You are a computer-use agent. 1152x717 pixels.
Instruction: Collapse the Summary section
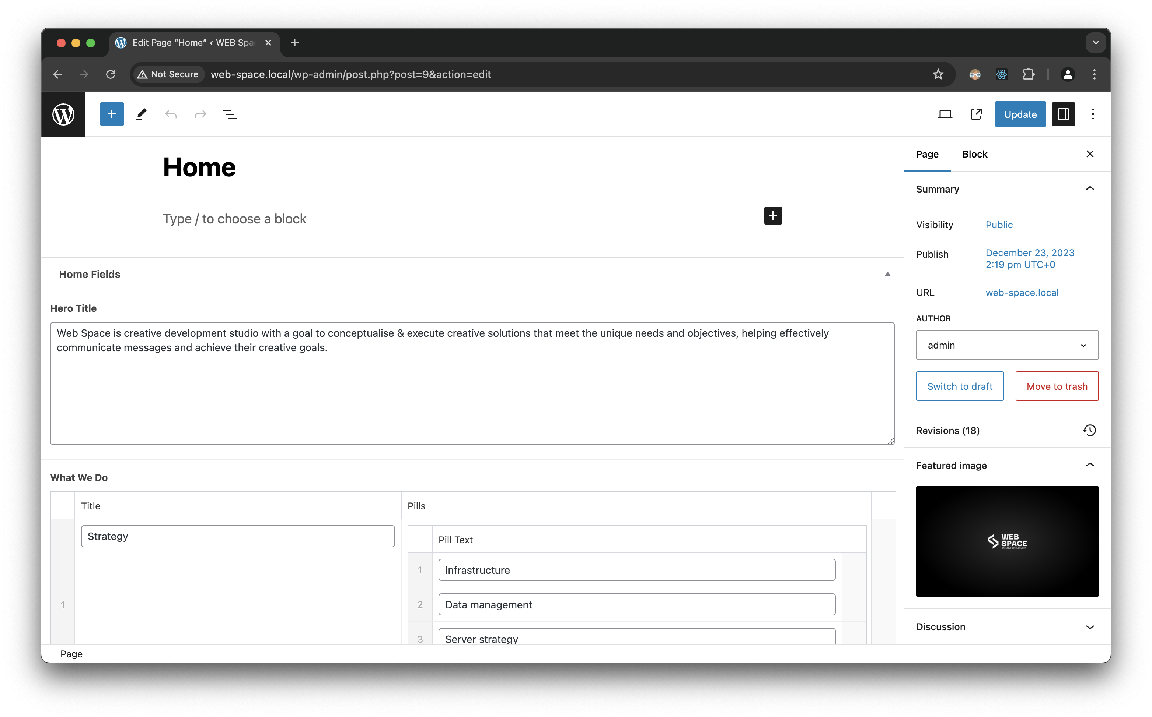pyautogui.click(x=1090, y=188)
